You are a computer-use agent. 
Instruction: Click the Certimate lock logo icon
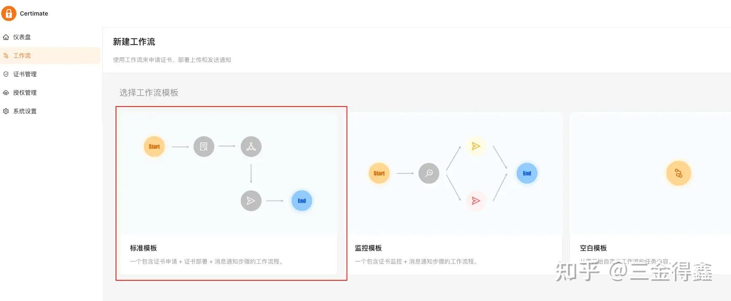pyautogui.click(x=9, y=13)
